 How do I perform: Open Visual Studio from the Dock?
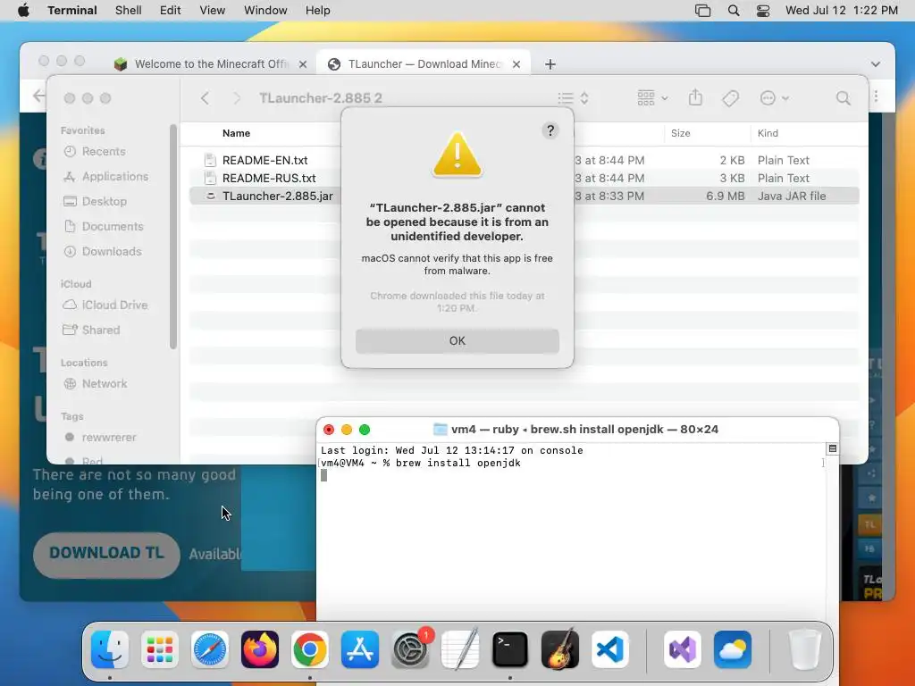point(683,649)
